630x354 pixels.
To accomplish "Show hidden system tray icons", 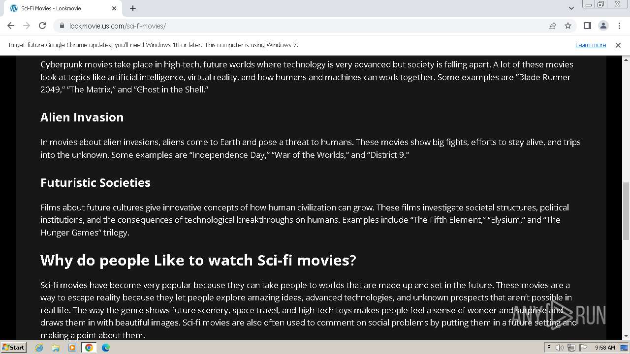I will tap(549, 348).
